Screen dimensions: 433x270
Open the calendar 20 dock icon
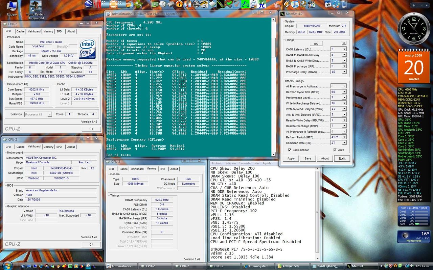point(328,4)
